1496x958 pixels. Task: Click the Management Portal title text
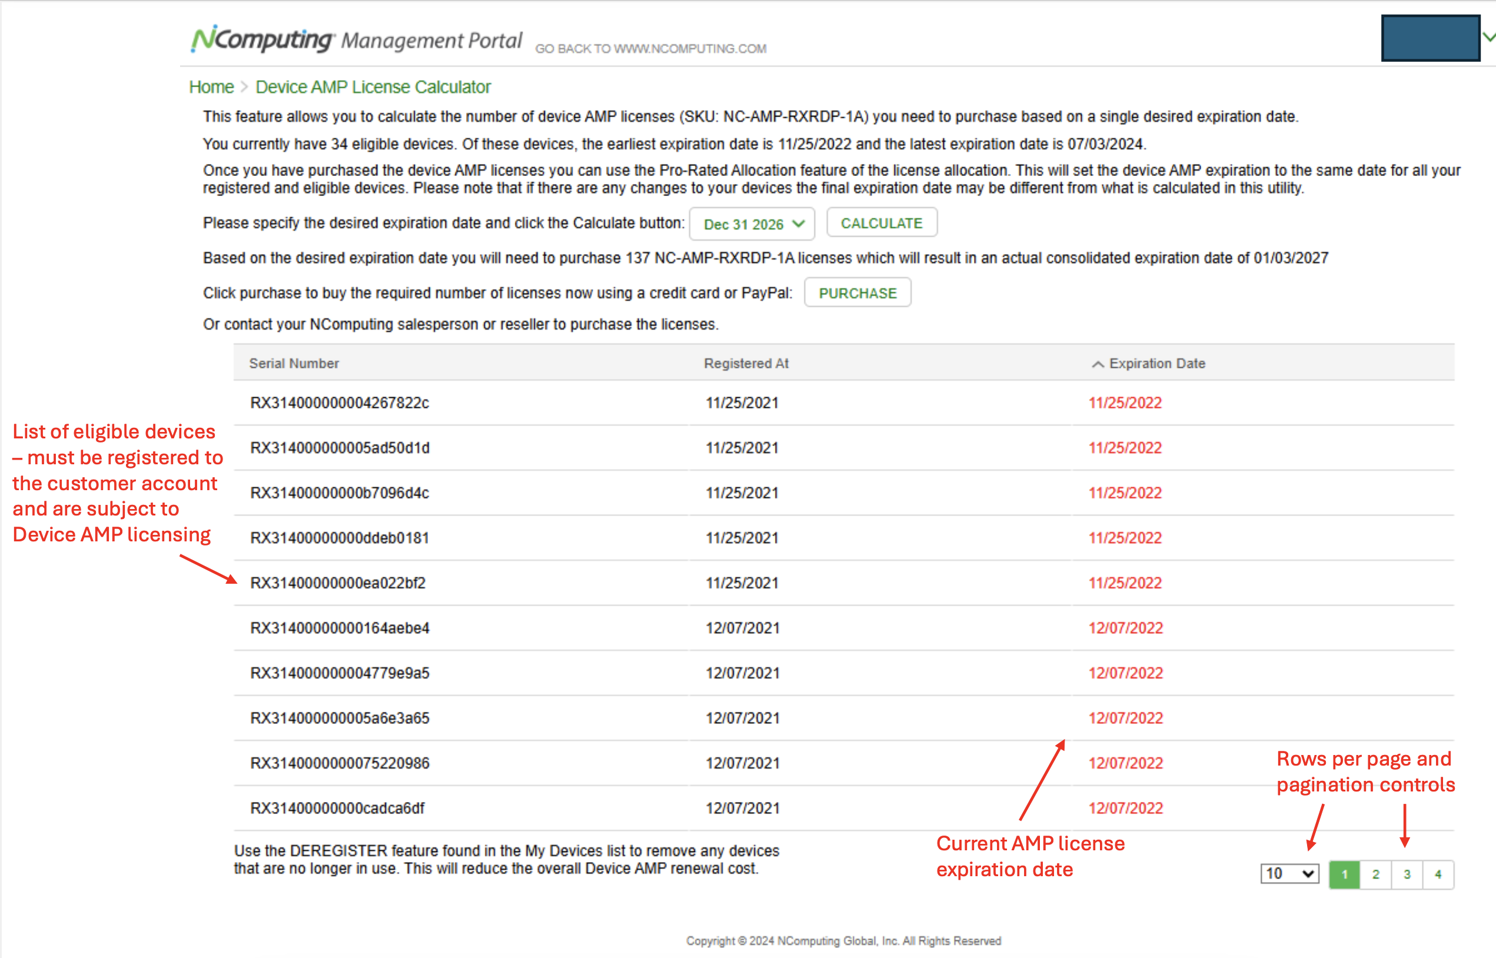pos(432,41)
